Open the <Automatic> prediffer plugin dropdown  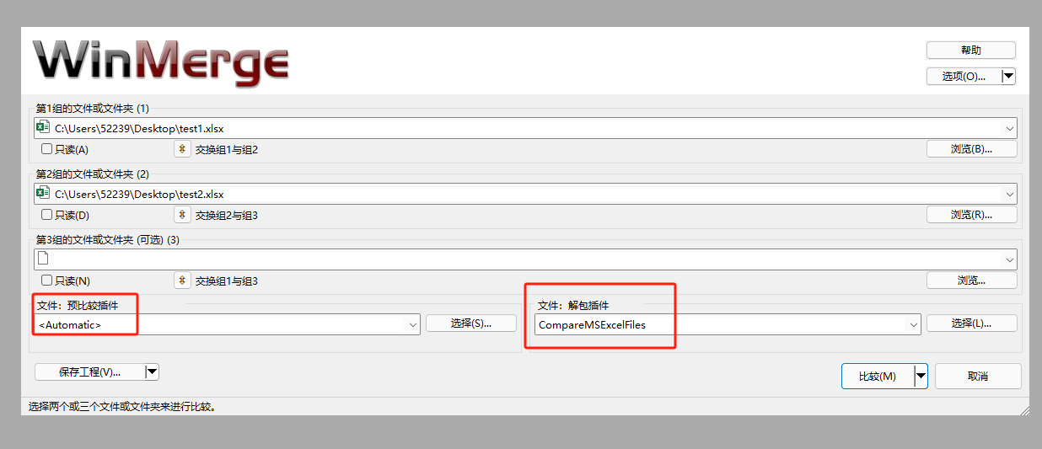[412, 324]
